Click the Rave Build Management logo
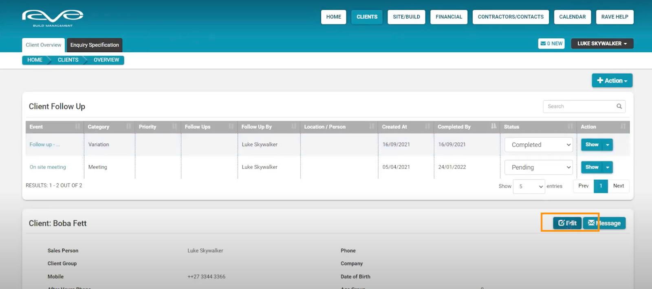The image size is (652, 289). (53, 18)
